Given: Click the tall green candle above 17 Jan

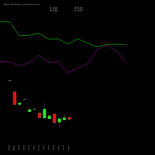Looking at the screenshot, I should coord(44,113).
